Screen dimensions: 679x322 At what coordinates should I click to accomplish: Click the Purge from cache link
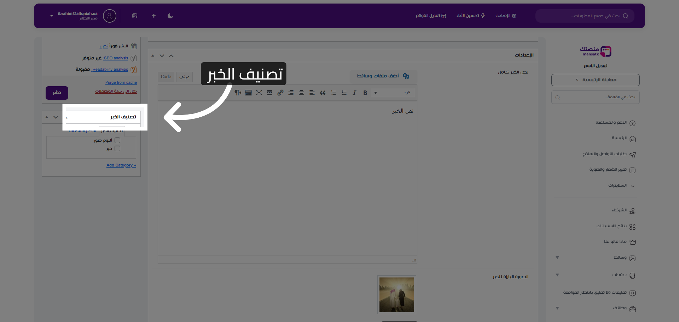coord(121,82)
